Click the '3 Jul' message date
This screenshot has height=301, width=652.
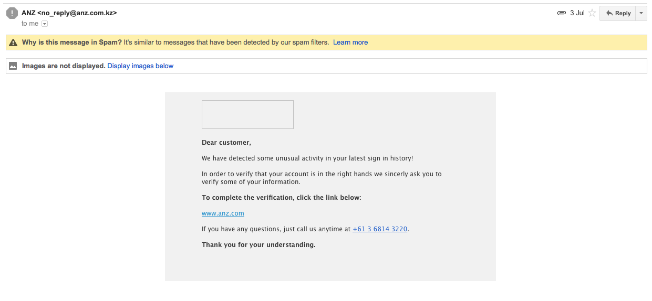pos(577,13)
